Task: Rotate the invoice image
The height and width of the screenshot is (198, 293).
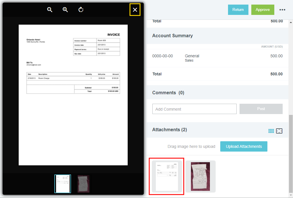Action: point(81,10)
